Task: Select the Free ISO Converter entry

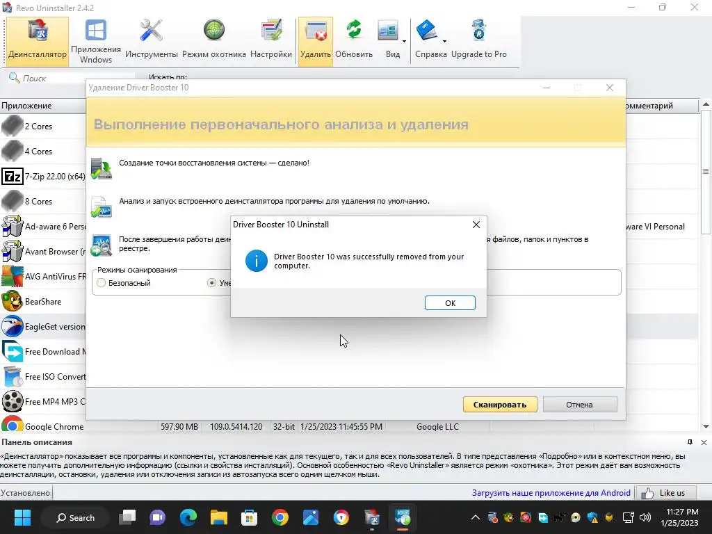Action: pos(43,376)
